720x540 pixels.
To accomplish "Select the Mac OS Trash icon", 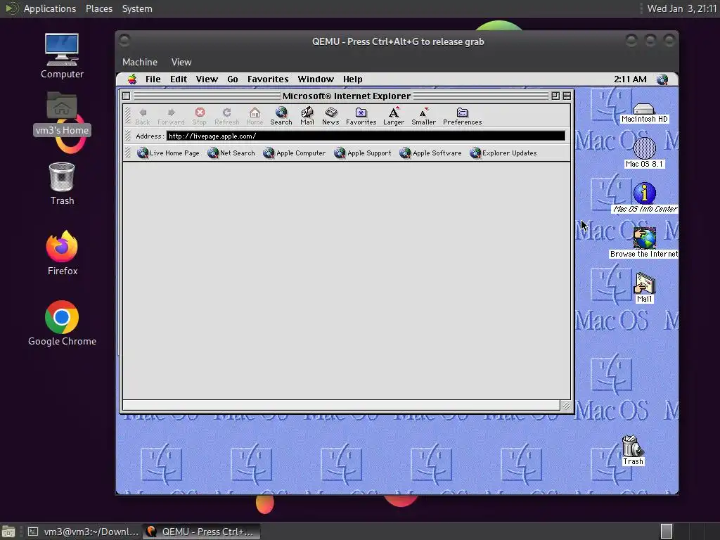I will pos(633,451).
